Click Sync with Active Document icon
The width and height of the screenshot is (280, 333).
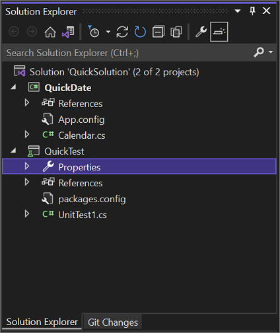click(x=122, y=32)
